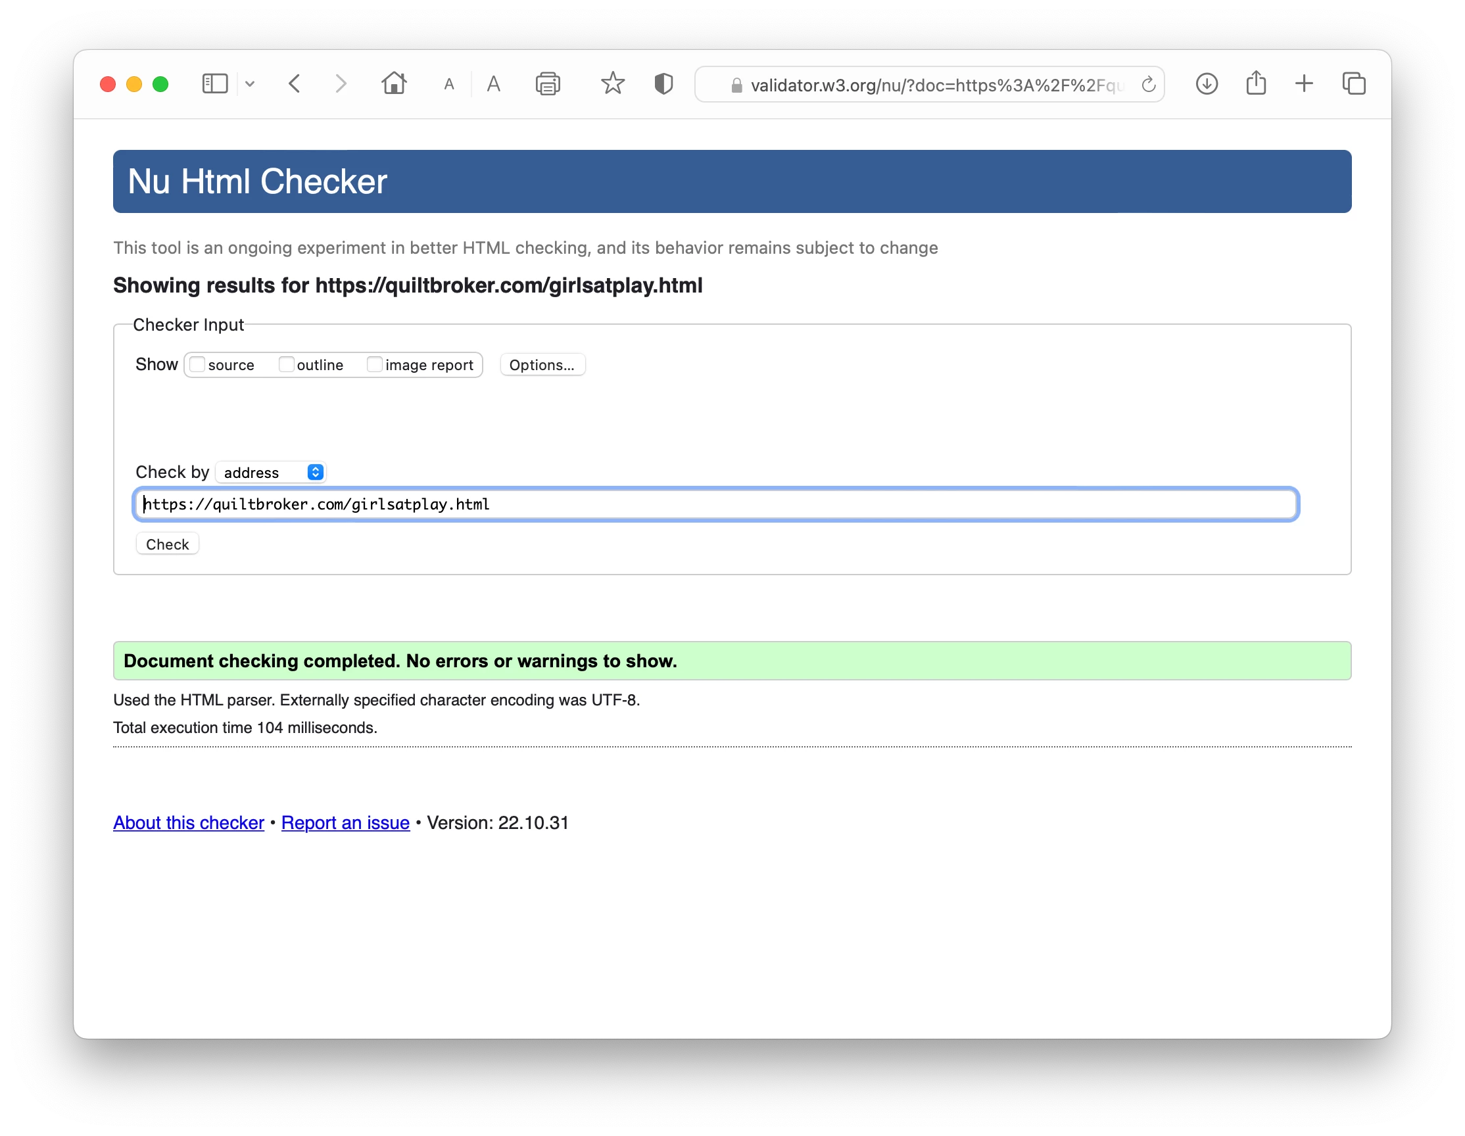Increase text size with large A
This screenshot has height=1136, width=1465.
(493, 85)
